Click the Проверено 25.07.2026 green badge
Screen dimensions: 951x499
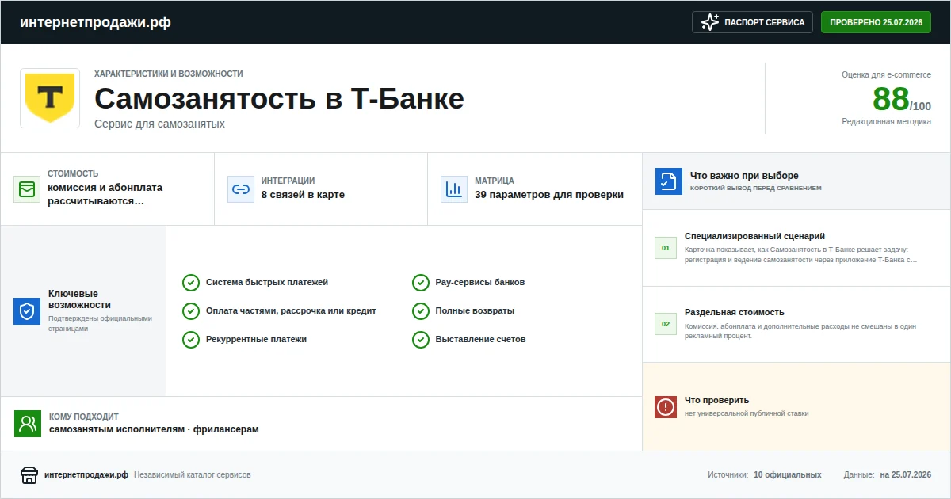click(876, 22)
